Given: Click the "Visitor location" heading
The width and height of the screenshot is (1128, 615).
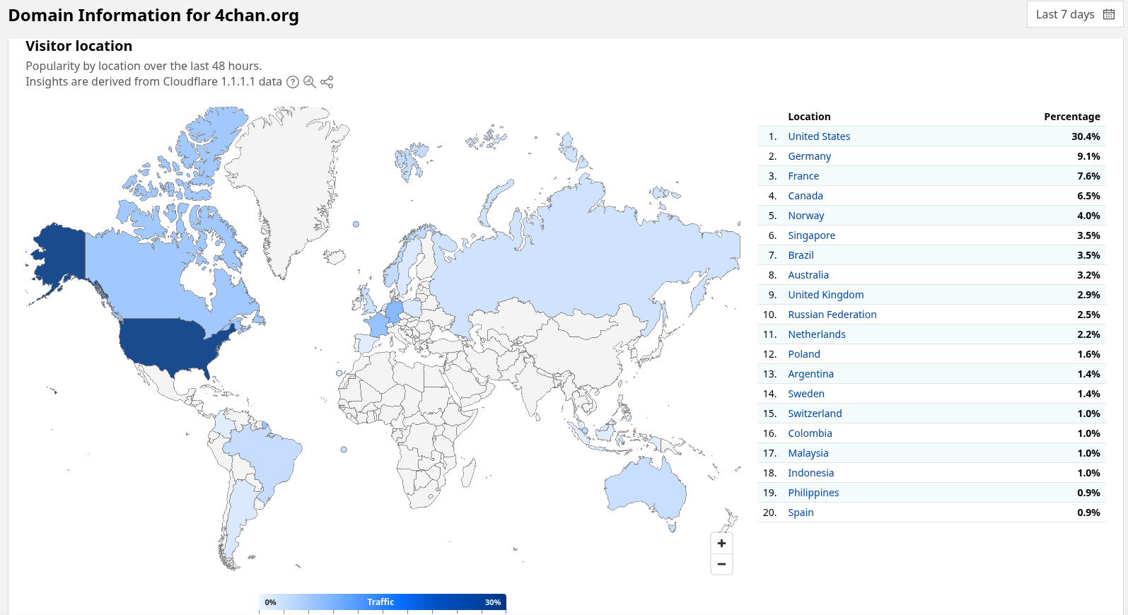Looking at the screenshot, I should tap(79, 46).
